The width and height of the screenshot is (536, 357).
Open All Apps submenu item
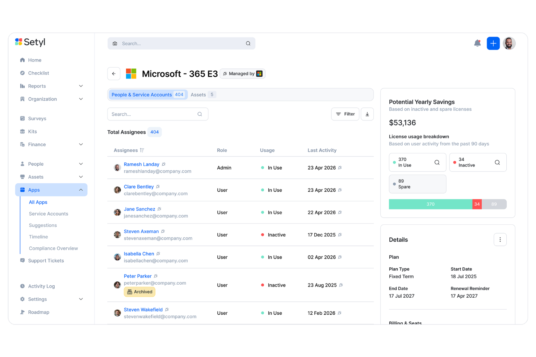[x=38, y=202]
